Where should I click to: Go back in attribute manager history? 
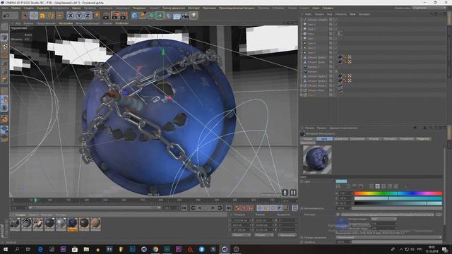[x=415, y=128]
